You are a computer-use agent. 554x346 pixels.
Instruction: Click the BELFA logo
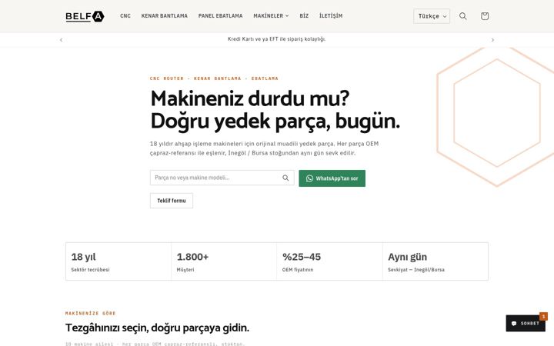(x=85, y=16)
